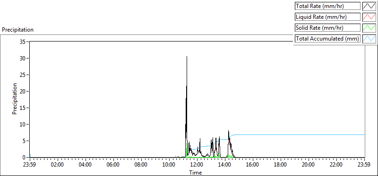
Task: Click the 04:00 tick label on time axis
Action: [86, 165]
